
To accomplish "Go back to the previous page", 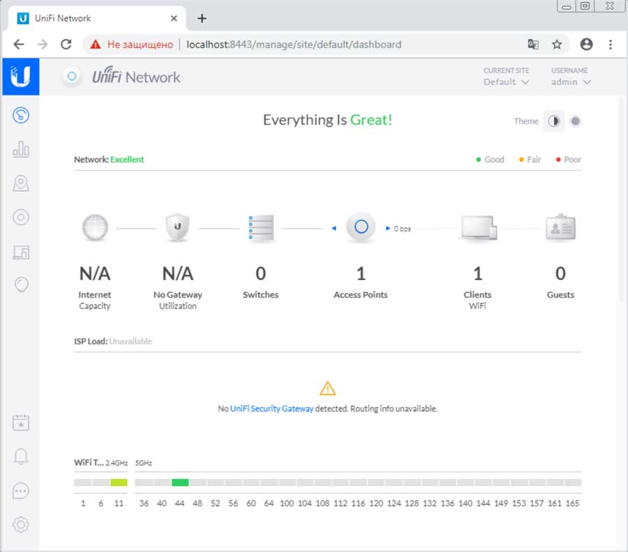I will click(x=18, y=45).
